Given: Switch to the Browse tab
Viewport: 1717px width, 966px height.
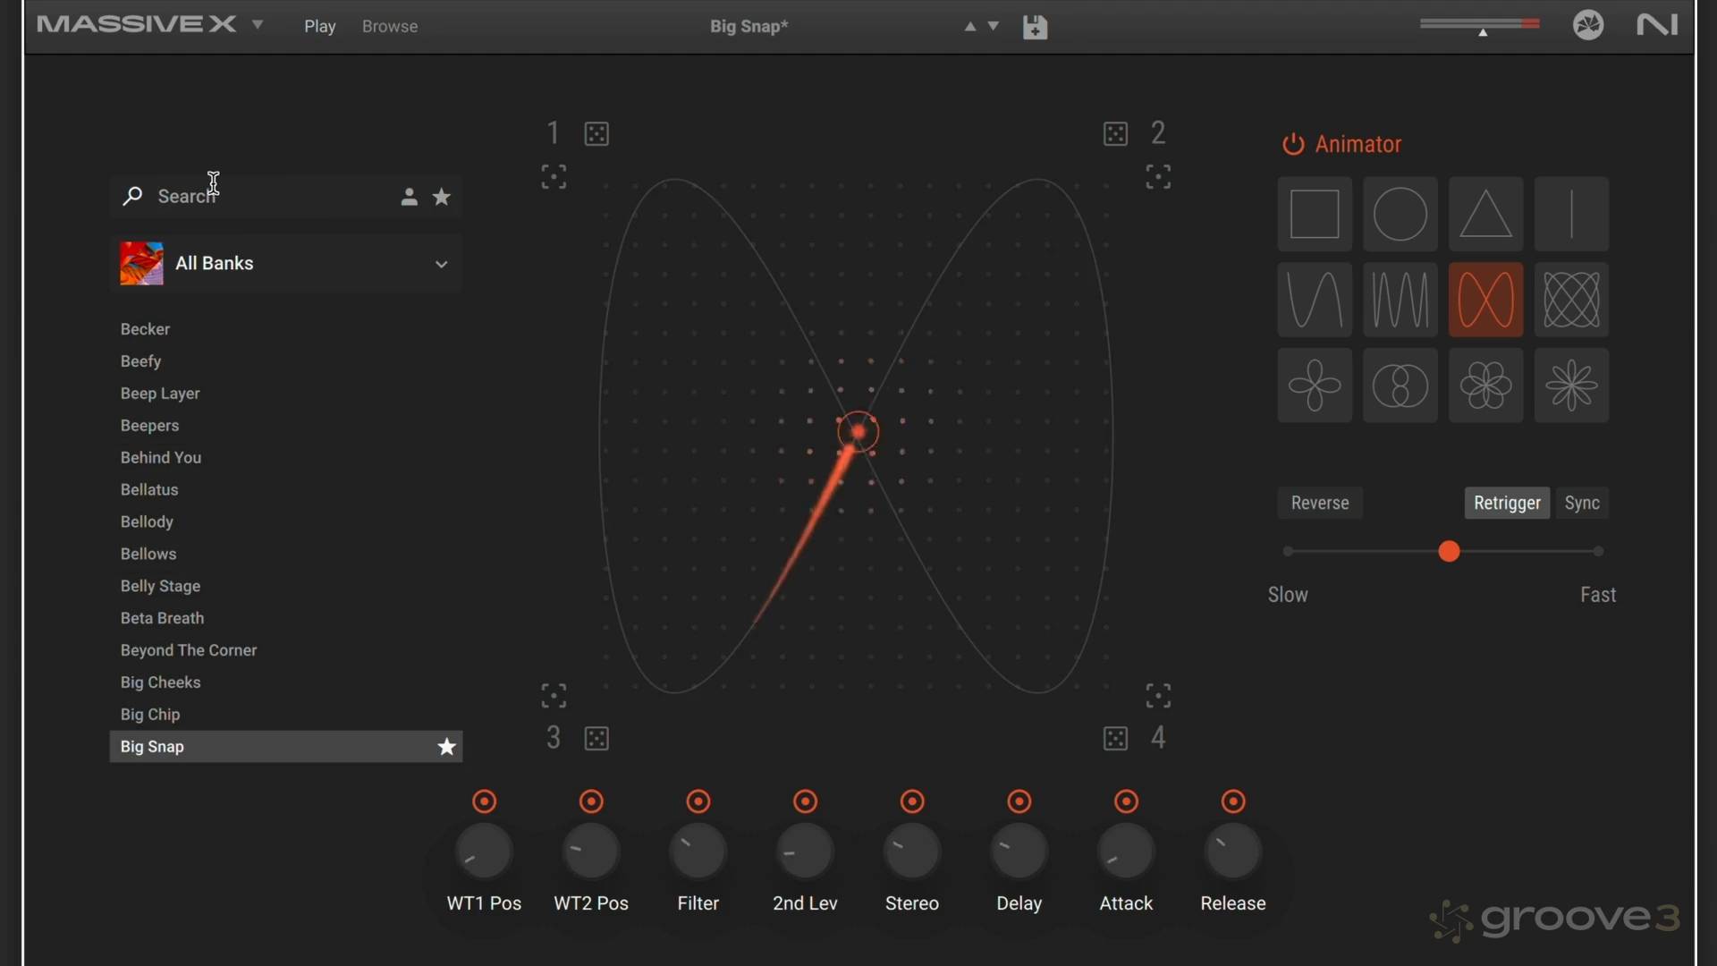Looking at the screenshot, I should coord(390,27).
